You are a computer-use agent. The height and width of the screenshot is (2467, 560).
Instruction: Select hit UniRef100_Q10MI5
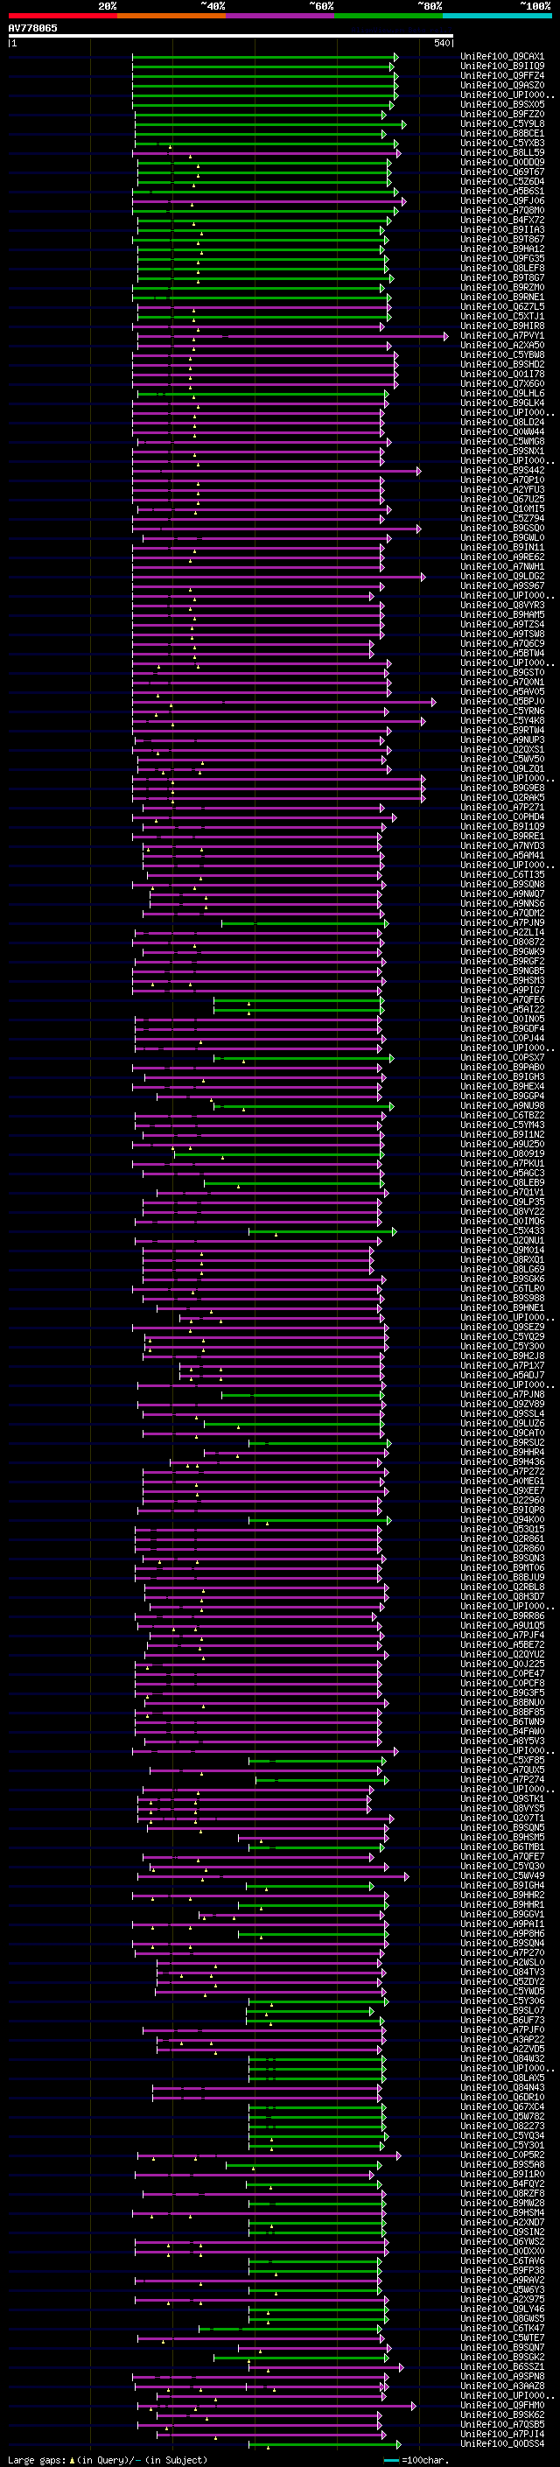(x=502, y=508)
